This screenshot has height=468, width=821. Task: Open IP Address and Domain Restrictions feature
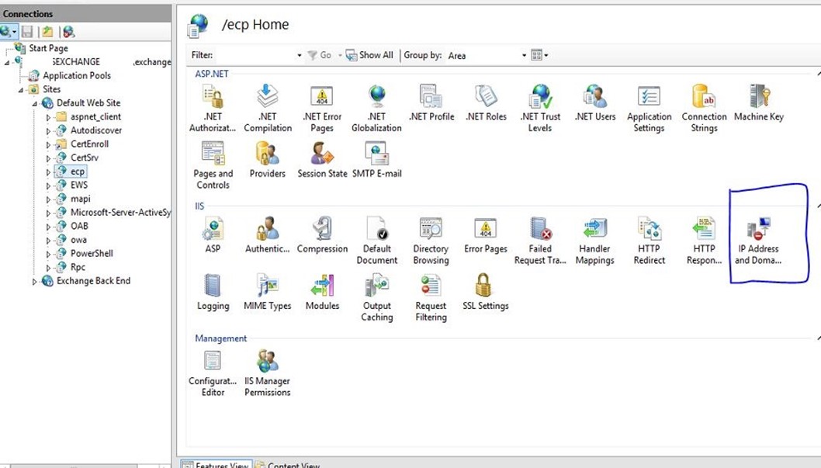[757, 241]
